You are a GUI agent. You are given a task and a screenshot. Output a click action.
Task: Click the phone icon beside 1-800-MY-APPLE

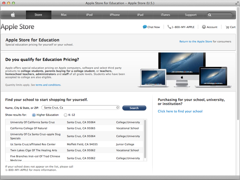[169, 27]
